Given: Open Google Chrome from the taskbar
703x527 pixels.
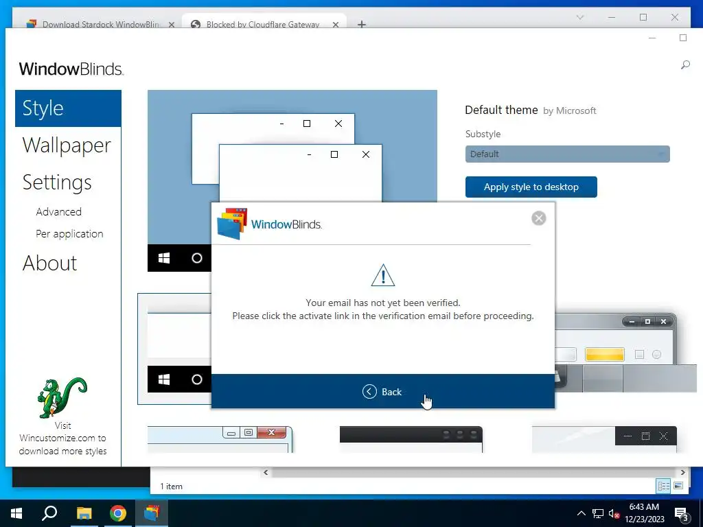Looking at the screenshot, I should (118, 513).
